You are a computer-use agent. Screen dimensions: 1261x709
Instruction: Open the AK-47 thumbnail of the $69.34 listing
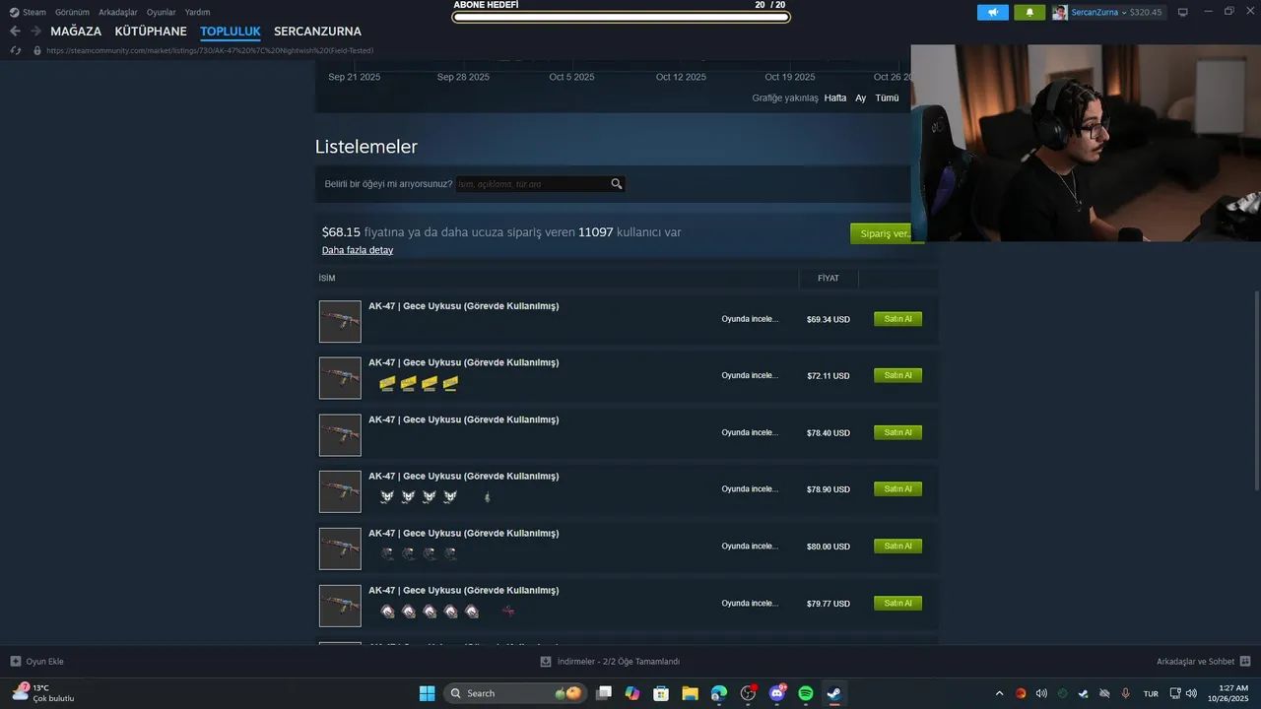[x=340, y=321]
